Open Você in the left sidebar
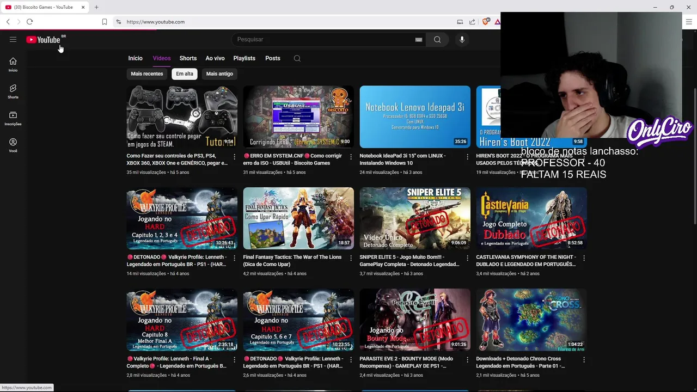Viewport: 697px width, 392px height. [x=13, y=145]
